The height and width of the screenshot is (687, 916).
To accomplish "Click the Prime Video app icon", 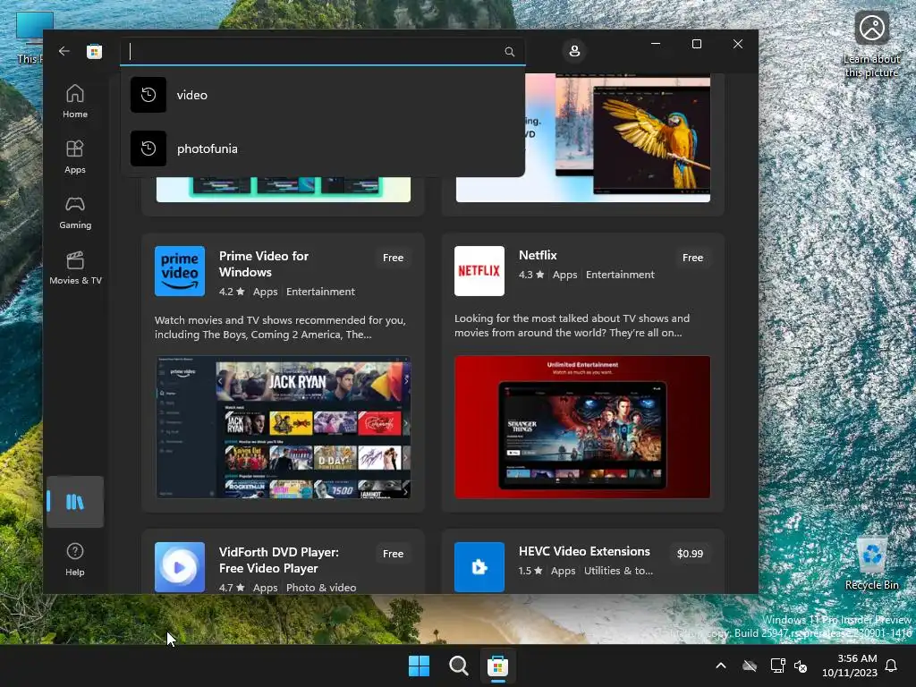I will [180, 271].
